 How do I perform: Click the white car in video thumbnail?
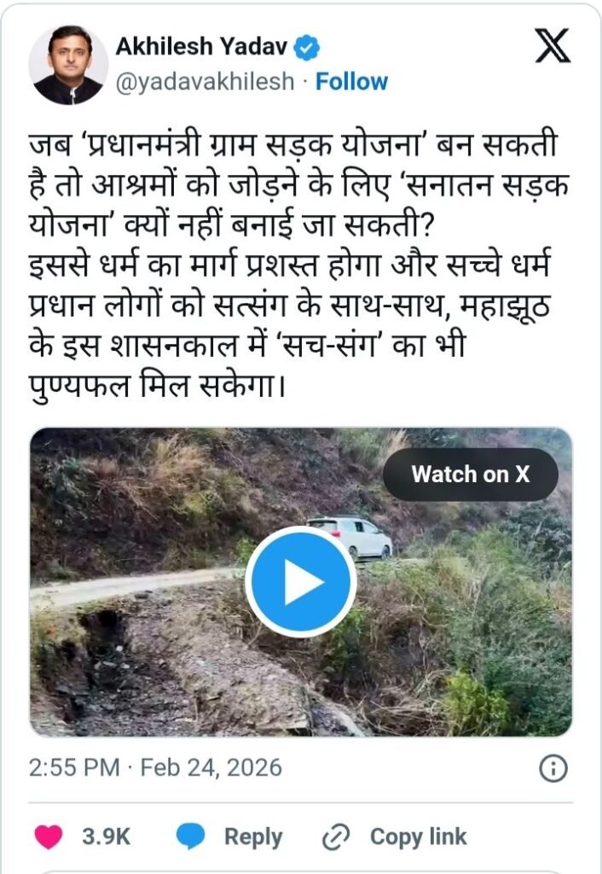pos(350,536)
